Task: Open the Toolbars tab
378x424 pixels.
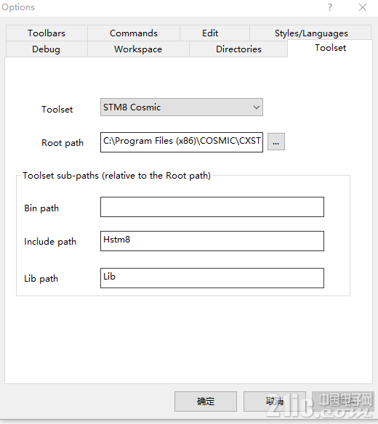Action: tap(47, 33)
